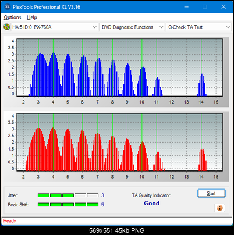This screenshot has height=235, width=234.
Task: Click the Start button
Action: pos(211,193)
